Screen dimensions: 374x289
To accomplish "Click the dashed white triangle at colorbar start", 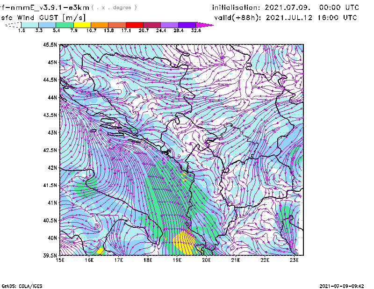I will [x=14, y=25].
